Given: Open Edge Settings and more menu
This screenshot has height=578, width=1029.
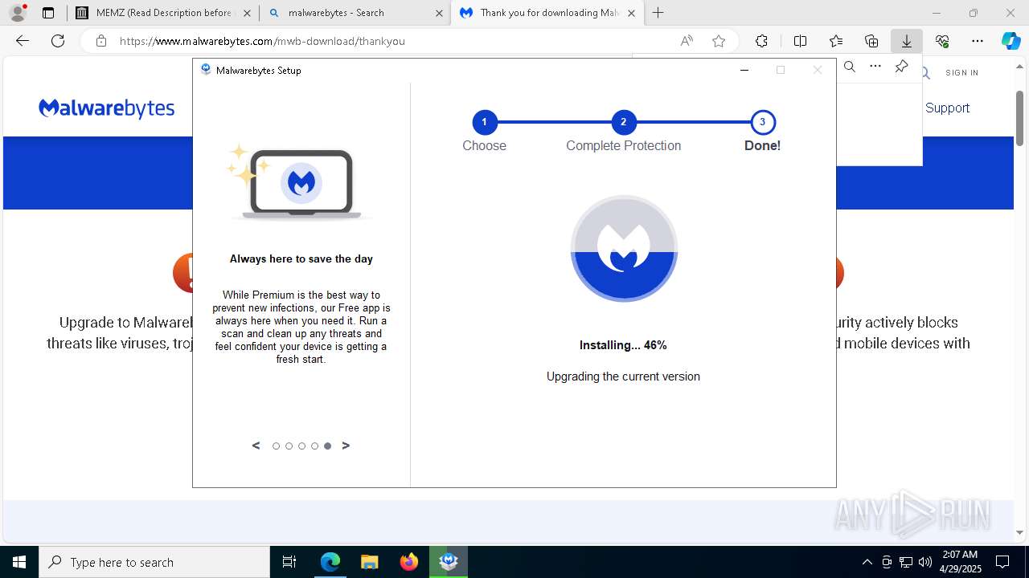Looking at the screenshot, I should pos(978,41).
